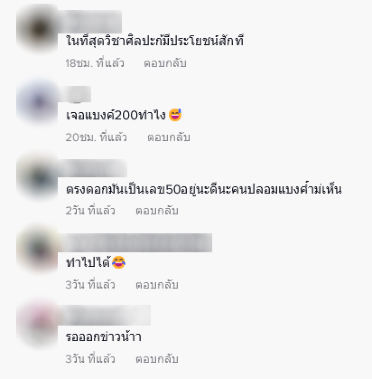372x379 pixels.
Task: Reply to the ตรงดอกมันเป็นเลข50 comment
Action: pos(157,210)
